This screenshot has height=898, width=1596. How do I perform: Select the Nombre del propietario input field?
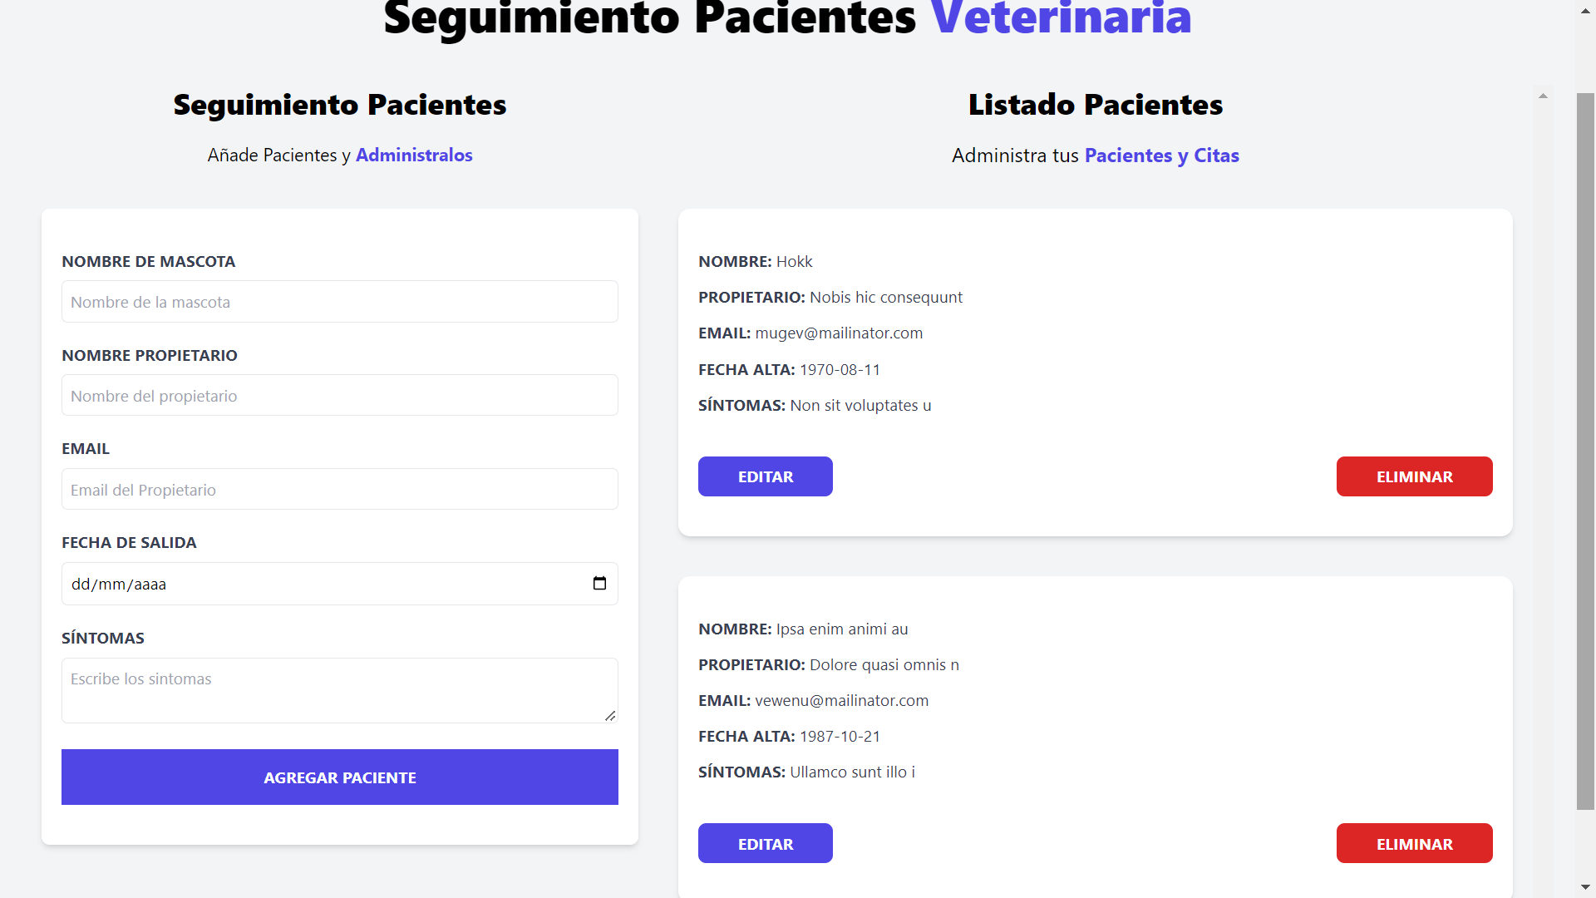click(x=339, y=395)
